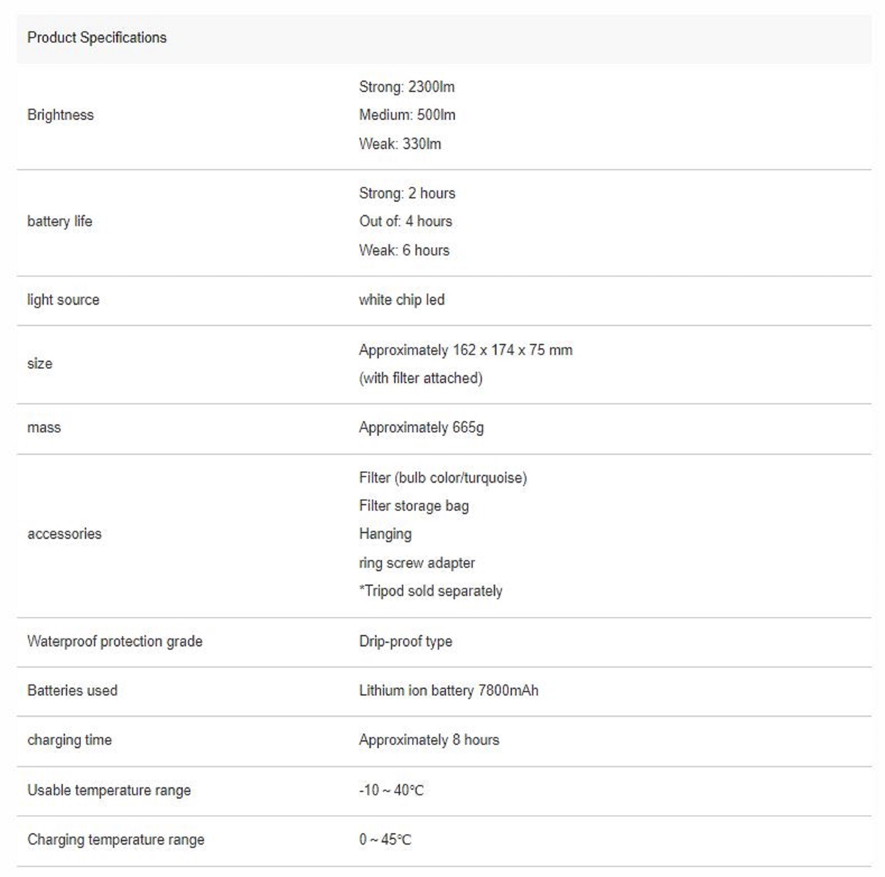Click the 0 ~ 45°C charging temperature value
Viewport: 885px width, 877px height.
385,840
